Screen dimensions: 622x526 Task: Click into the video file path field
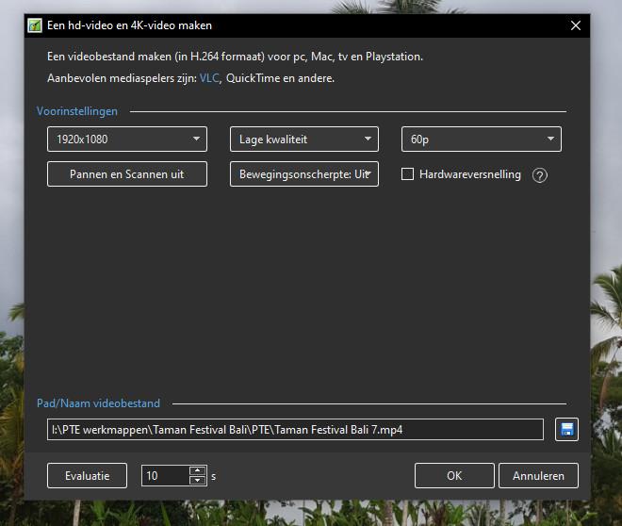click(295, 430)
